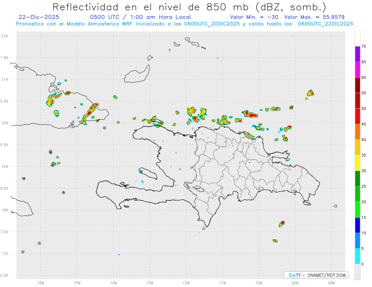
Task: Select the '69W' longitude label
Action: point(295,283)
